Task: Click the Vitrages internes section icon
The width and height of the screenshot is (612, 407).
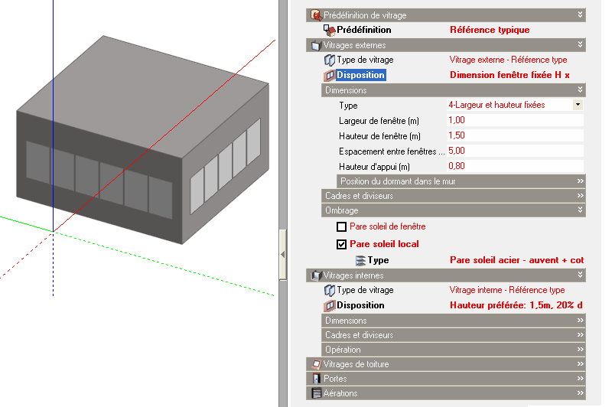Action: click(x=315, y=275)
